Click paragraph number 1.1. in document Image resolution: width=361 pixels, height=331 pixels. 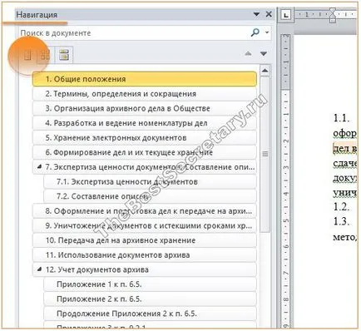(x=341, y=118)
